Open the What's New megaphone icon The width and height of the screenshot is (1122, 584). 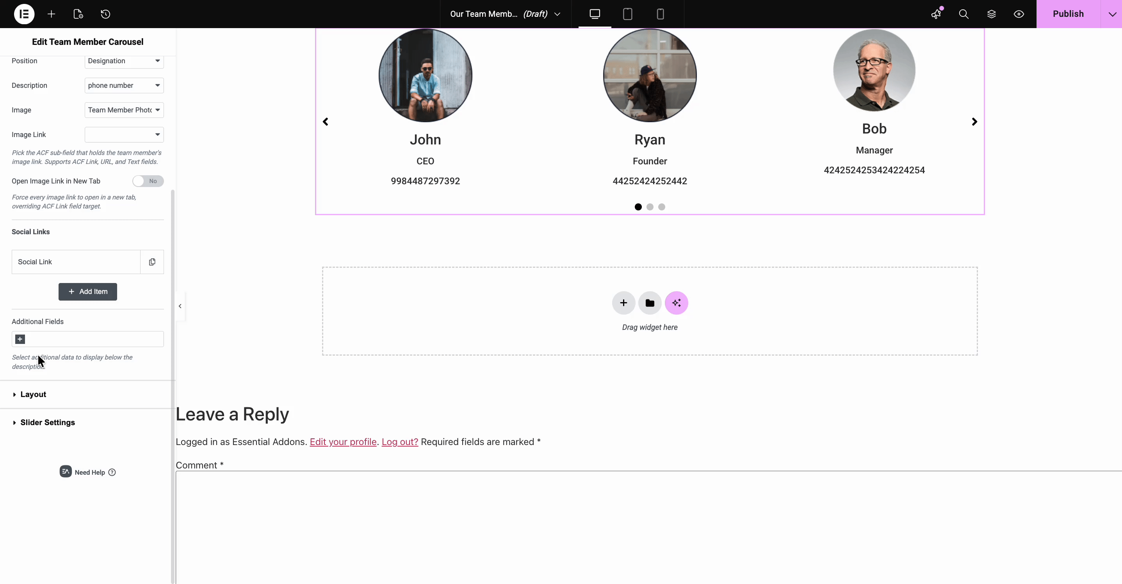[x=937, y=14]
